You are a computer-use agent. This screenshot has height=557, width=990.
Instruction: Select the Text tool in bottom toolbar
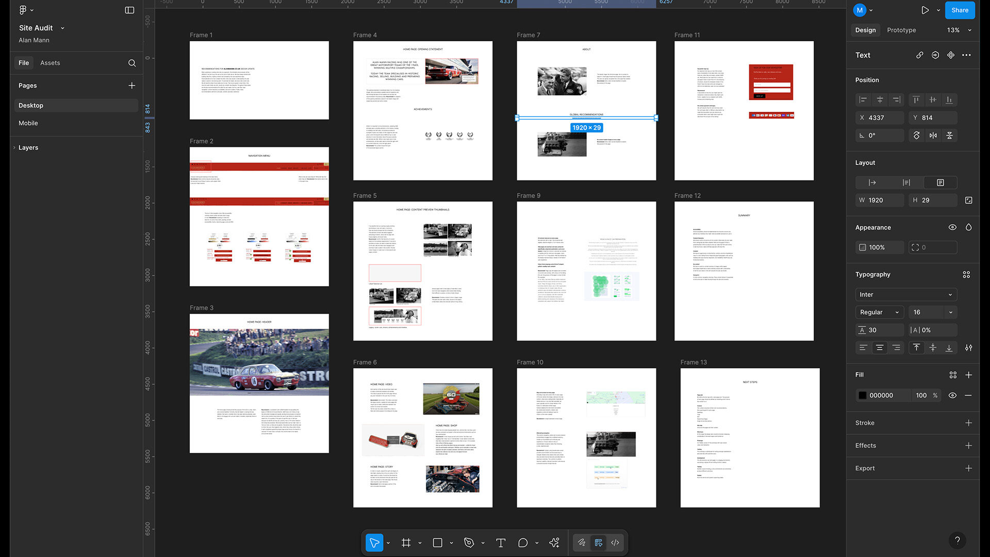coord(500,543)
